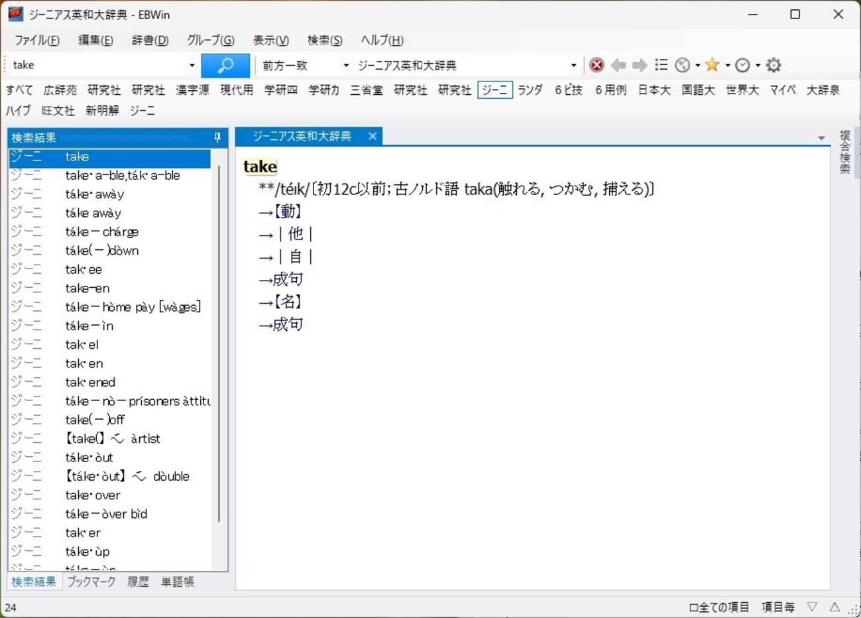This screenshot has height=618, width=861.
Task: Expand the arrow beside the globe icon
Action: click(697, 65)
